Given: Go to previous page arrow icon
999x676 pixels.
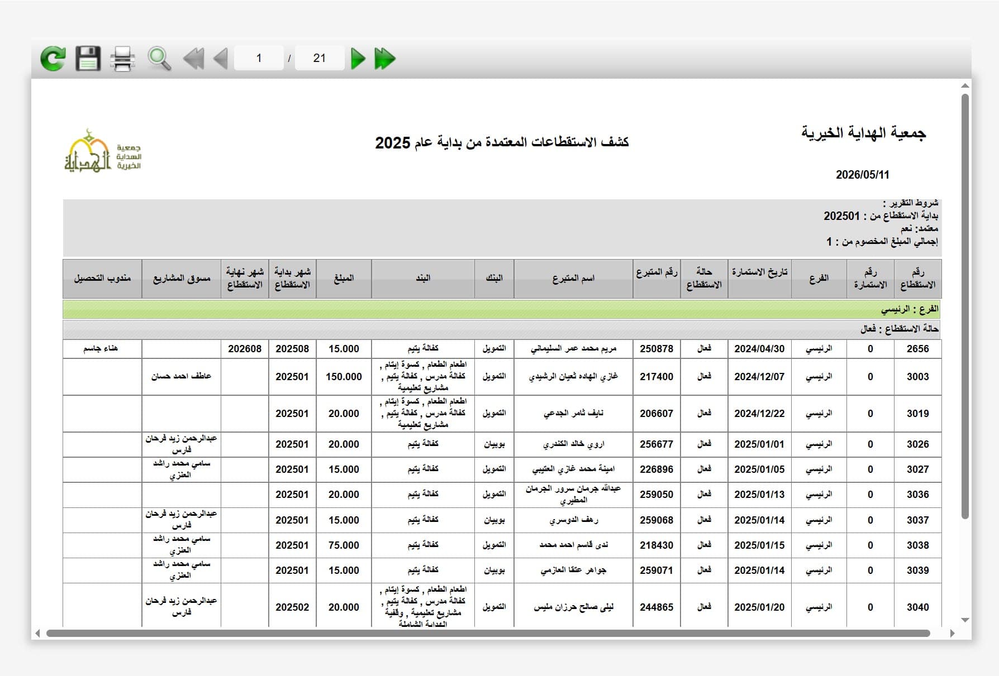Looking at the screenshot, I should point(221,59).
